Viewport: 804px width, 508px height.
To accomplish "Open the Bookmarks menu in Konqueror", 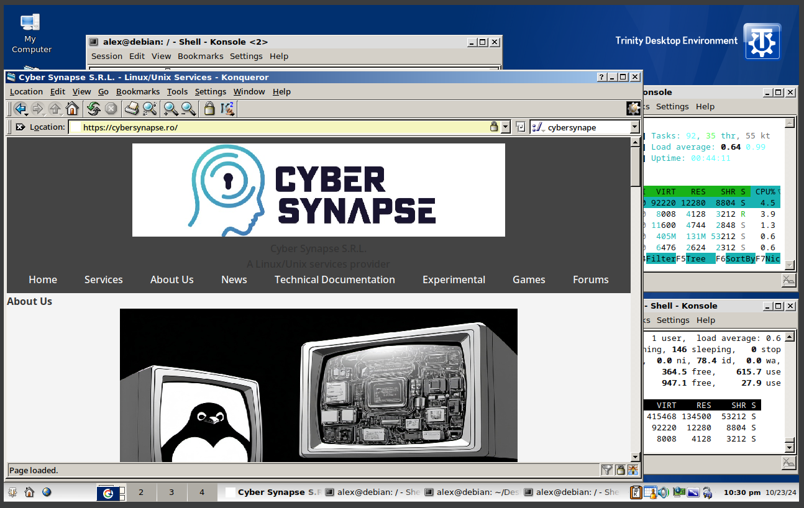I will pos(137,91).
